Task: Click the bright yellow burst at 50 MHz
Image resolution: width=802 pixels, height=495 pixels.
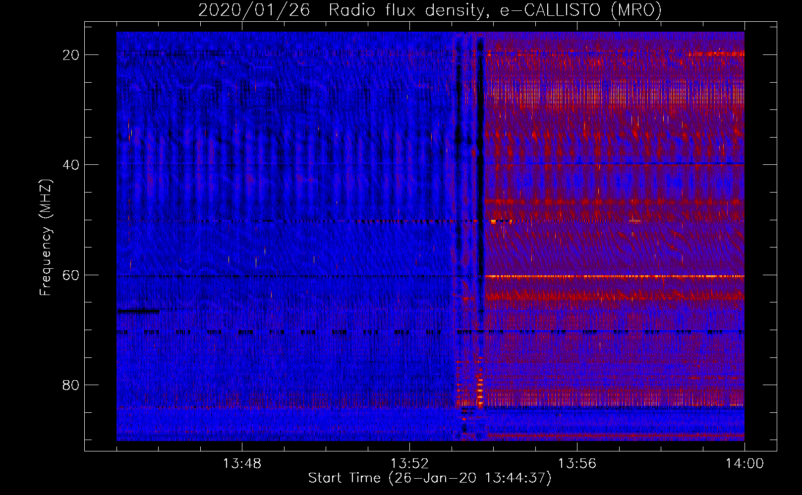Action: [493, 222]
